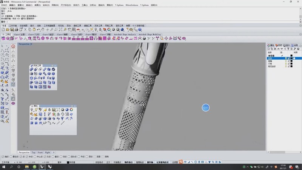This screenshot has height=170, width=302.
Task: Click the delete layer X icon
Action: 276,49
